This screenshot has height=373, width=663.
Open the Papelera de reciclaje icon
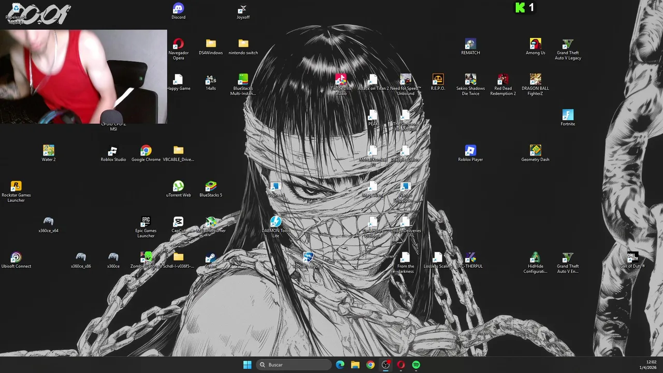(16, 15)
